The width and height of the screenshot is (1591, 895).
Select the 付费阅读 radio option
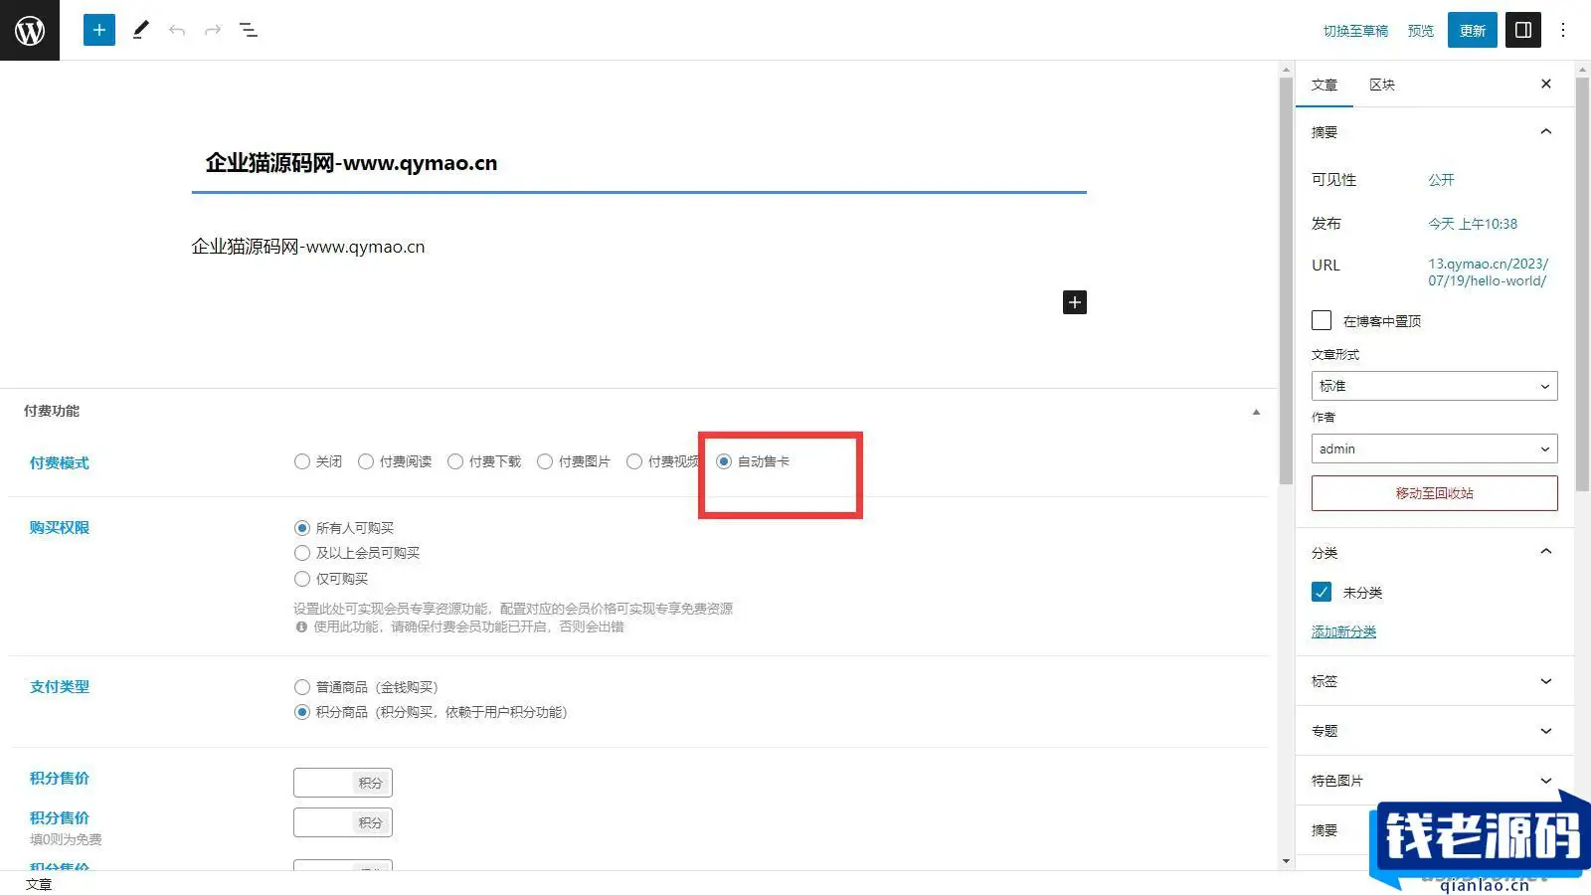366,461
